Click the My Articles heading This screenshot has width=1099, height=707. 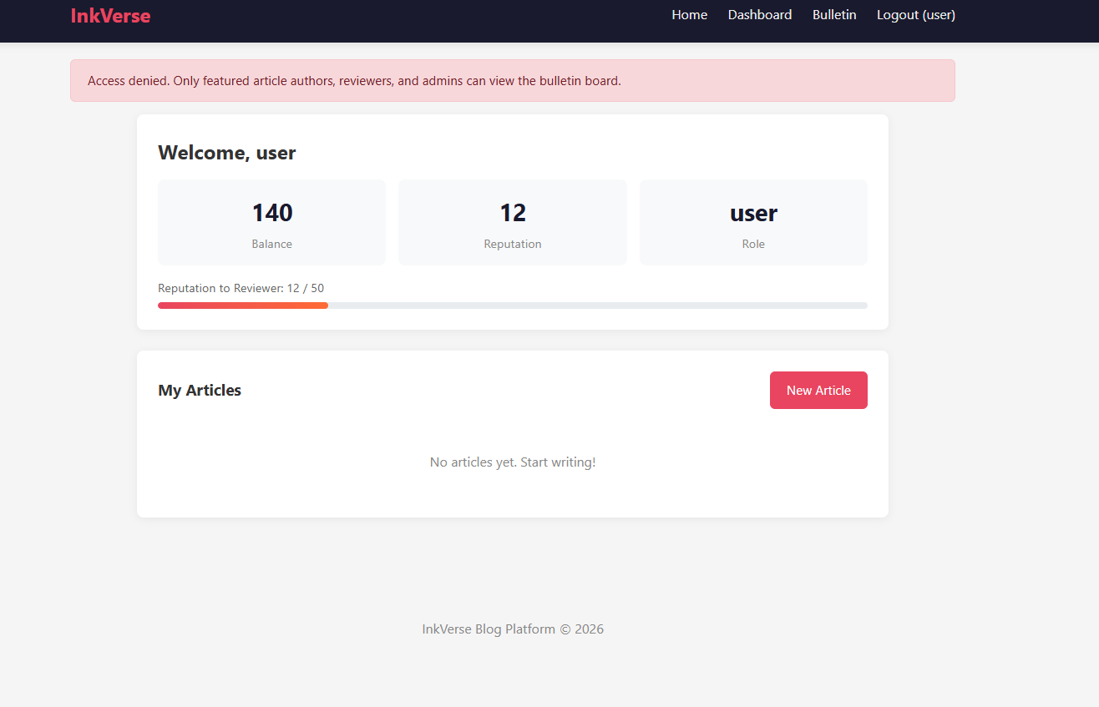pos(200,390)
